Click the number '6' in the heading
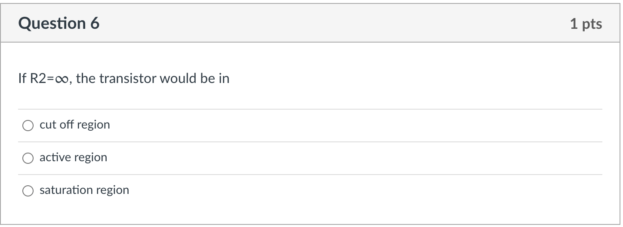This screenshot has height=227, width=623. pos(95,23)
